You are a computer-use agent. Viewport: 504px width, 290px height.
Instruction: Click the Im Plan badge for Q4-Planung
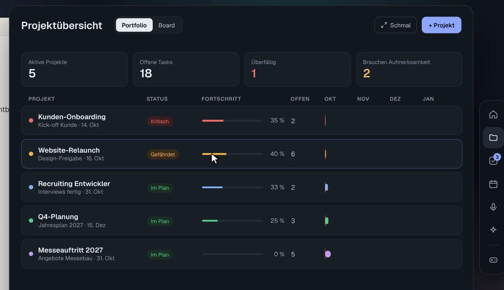tap(160, 221)
